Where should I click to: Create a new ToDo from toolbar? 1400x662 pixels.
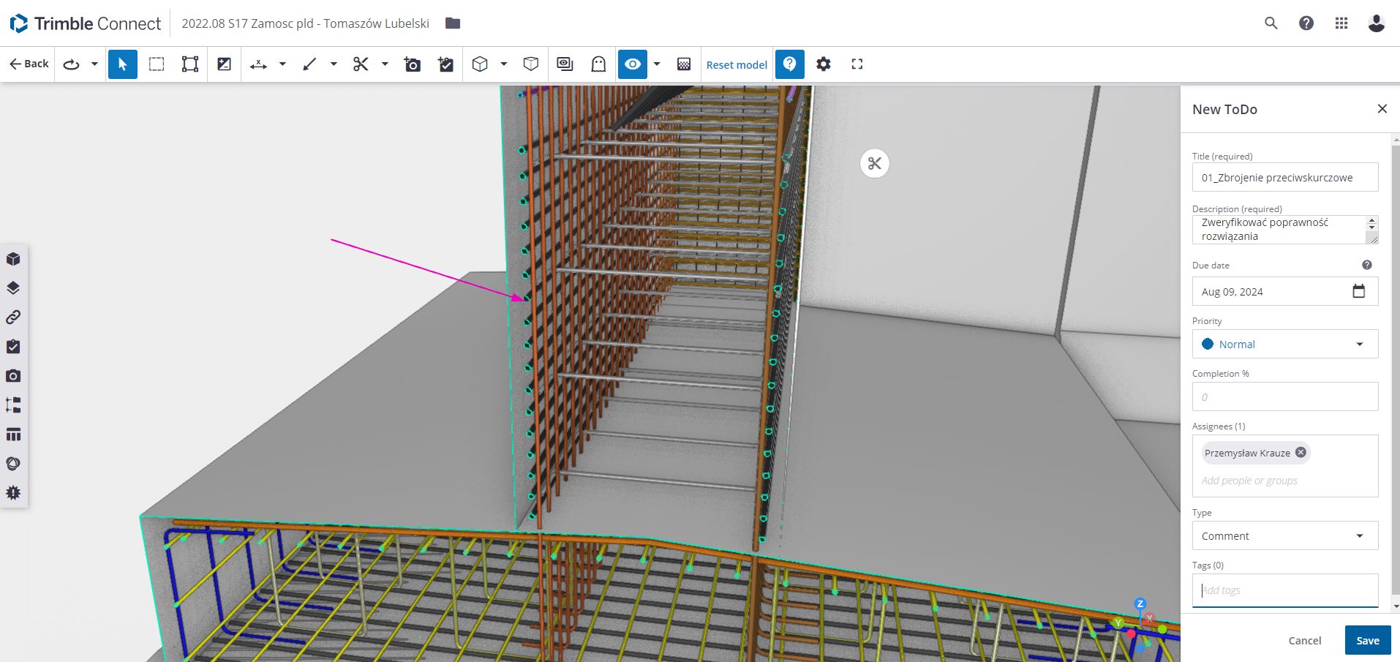click(445, 64)
